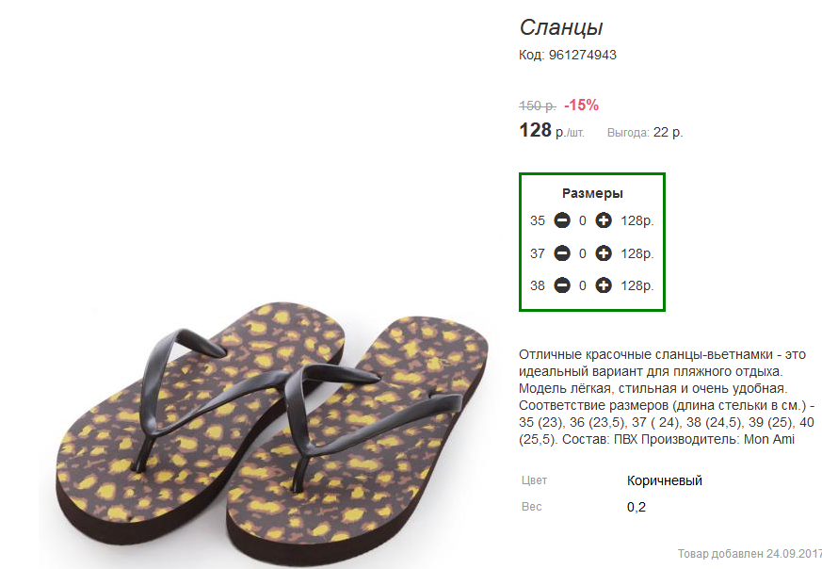Click the Сланцы product title

561,28
